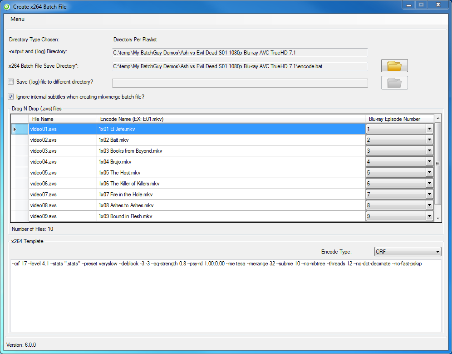
Task: Click the grid scrollbar down arrow
Action: (x=438, y=219)
